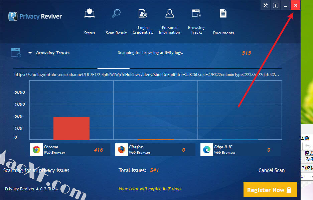Click the scan progress bar indicator
Screen dimensions: 313x200
[x=113, y=69]
